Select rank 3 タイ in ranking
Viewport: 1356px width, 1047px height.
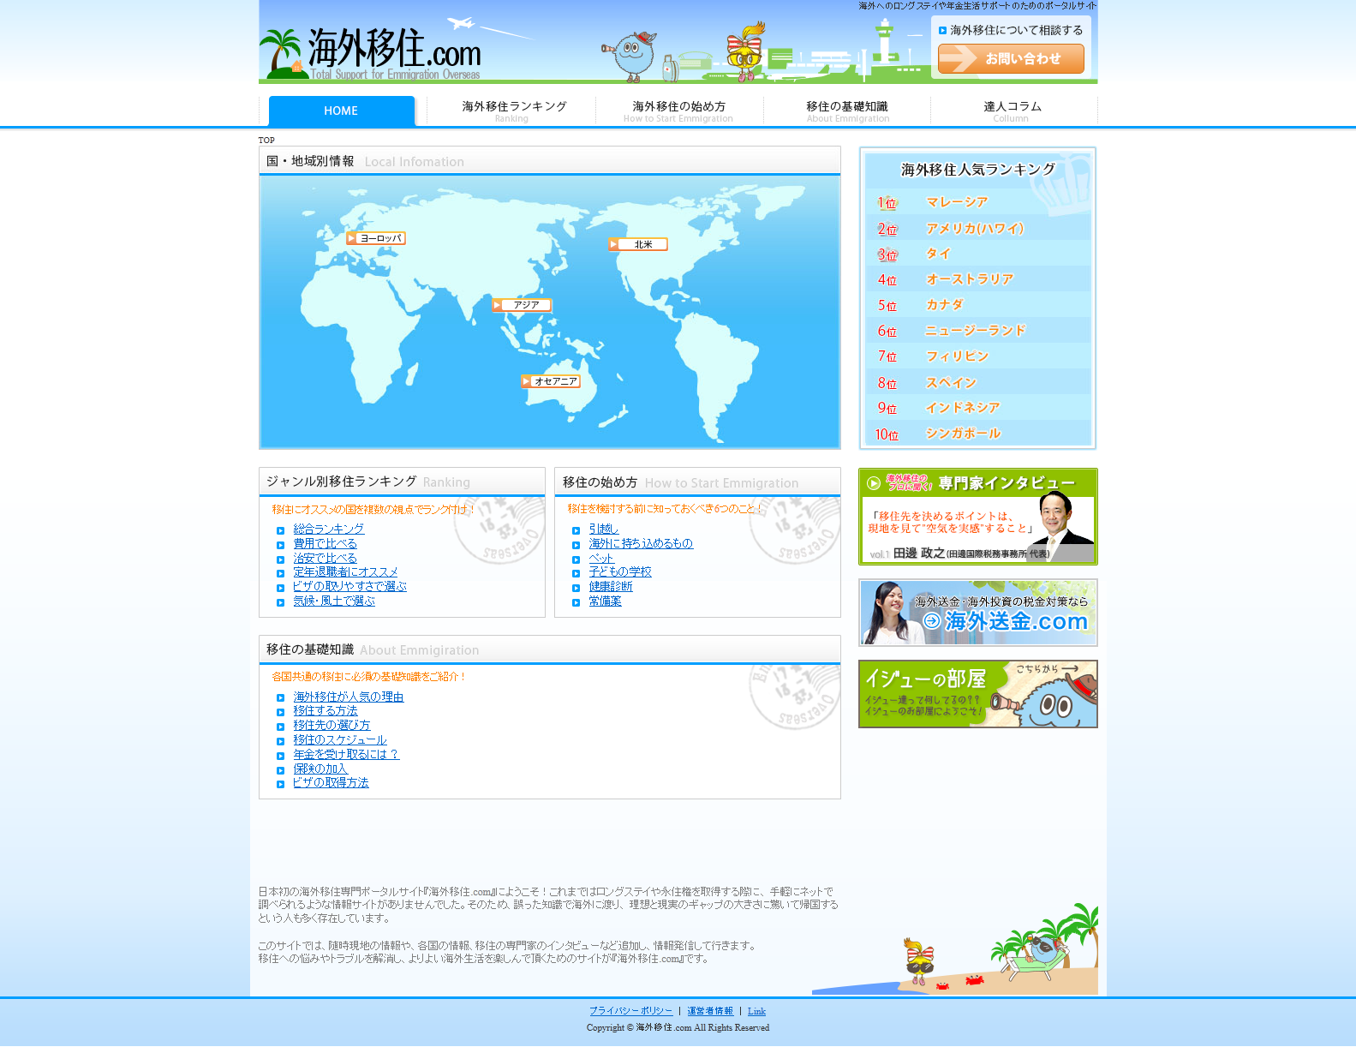(977, 254)
